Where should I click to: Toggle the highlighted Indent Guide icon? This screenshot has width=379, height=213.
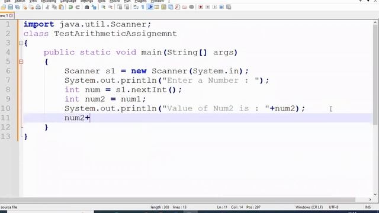pos(150,7)
